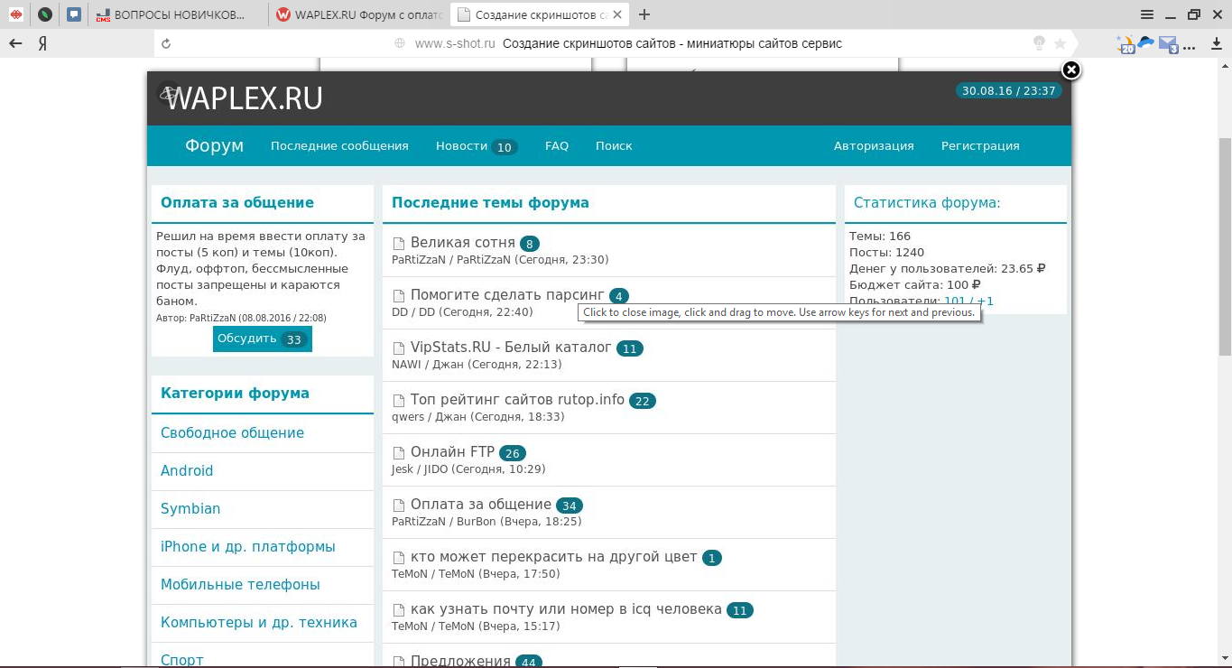
Task: Open "Последние сообщения" in the navigation bar
Action: tap(339, 146)
